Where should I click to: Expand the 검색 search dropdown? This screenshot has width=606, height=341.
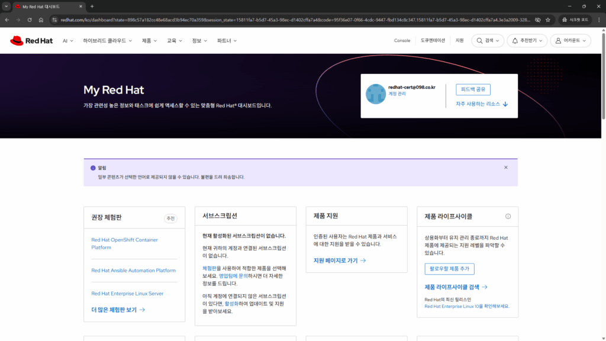tap(488, 41)
